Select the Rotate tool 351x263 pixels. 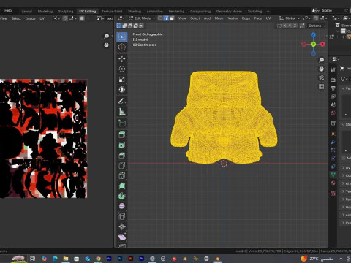(122, 69)
